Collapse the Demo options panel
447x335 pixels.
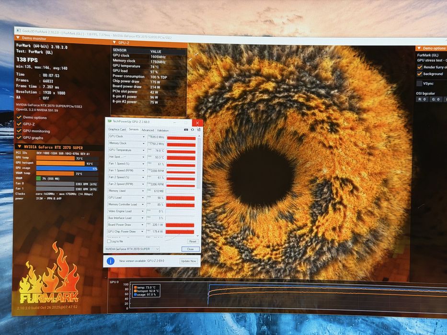point(419,48)
